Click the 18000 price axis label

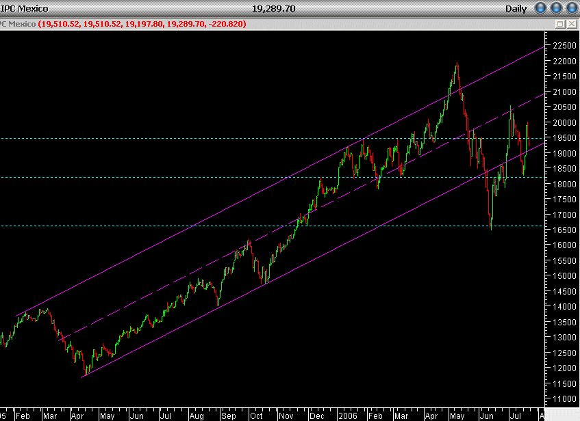564,184
